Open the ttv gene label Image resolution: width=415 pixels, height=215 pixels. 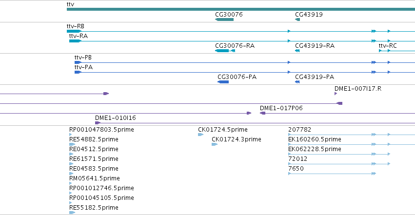coord(70,4)
